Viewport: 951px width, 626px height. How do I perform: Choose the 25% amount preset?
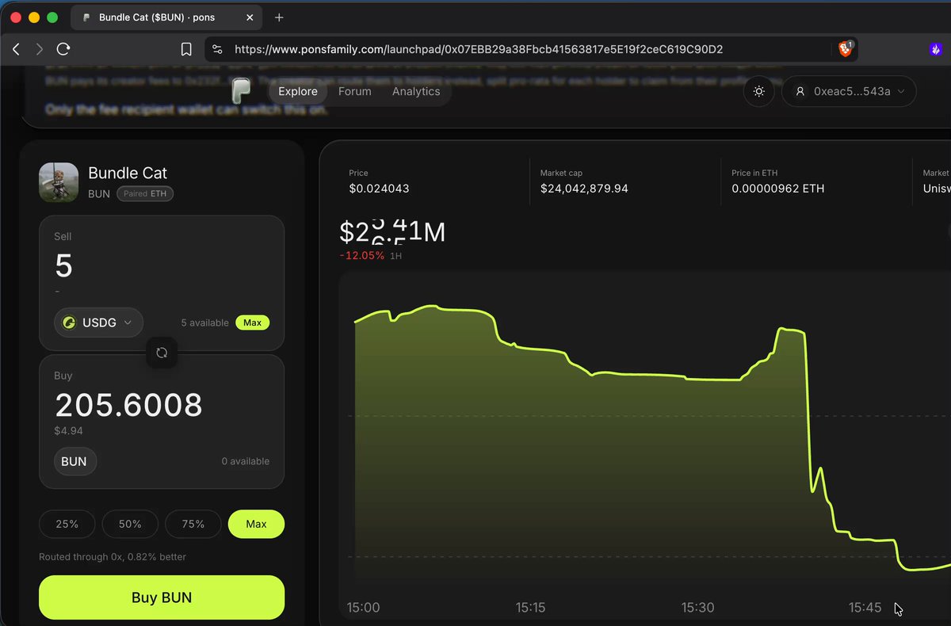coord(67,524)
